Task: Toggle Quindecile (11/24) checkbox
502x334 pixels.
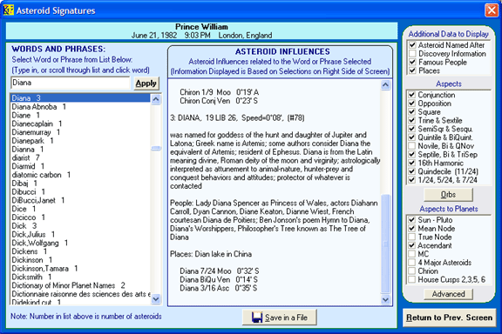Action: [x=412, y=171]
